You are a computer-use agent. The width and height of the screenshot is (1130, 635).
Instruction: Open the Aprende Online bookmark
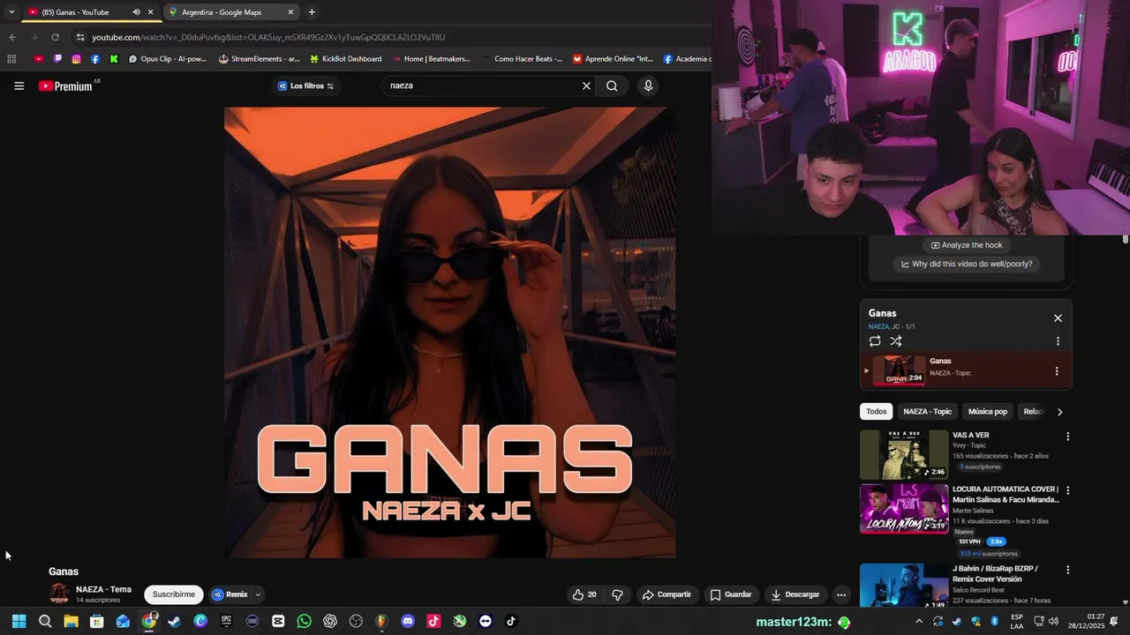pos(613,59)
